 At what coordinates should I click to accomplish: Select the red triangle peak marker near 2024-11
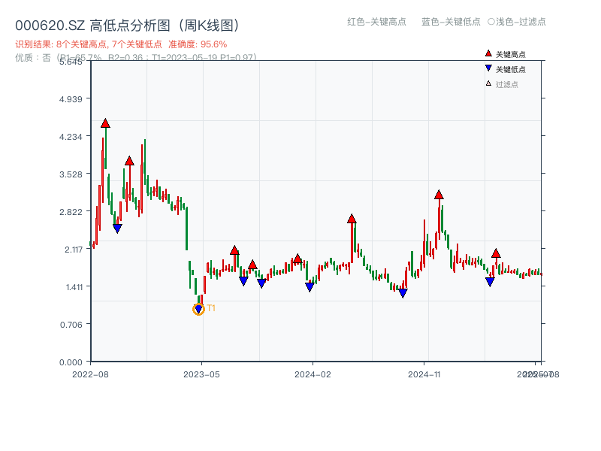tap(438, 194)
